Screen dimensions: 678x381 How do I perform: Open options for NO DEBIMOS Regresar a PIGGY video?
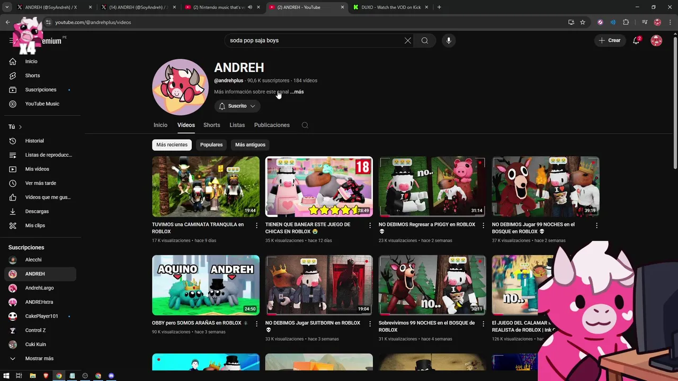click(483, 225)
